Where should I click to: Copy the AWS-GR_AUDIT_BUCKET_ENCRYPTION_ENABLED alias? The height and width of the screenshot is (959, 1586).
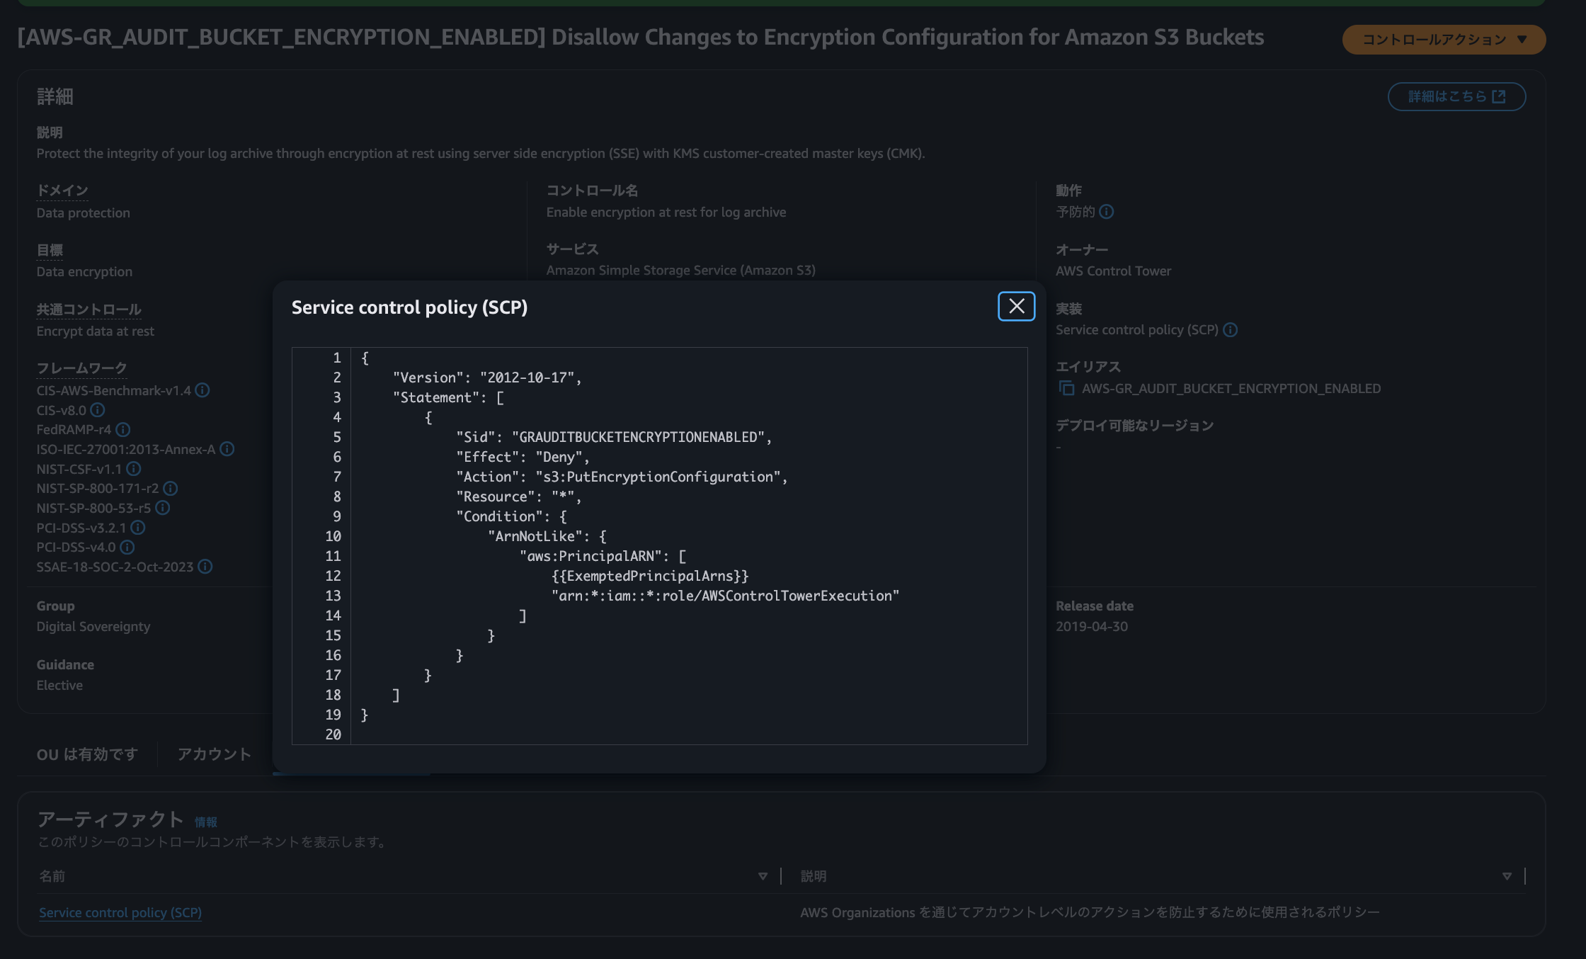(x=1066, y=388)
